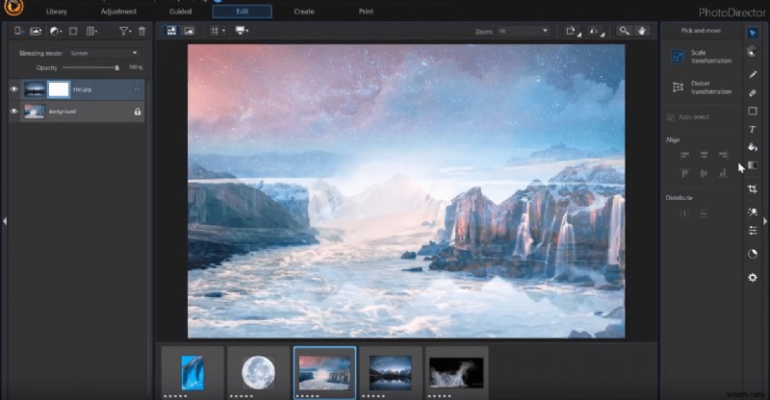Image resolution: width=770 pixels, height=400 pixels.
Task: Open fx effects on star.jpg layer
Action: click(137, 89)
